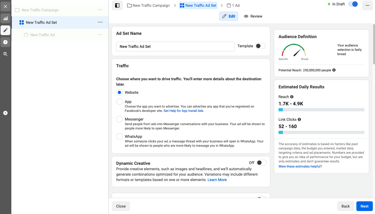
Task: Go to 1 Ad breadcrumb
Action: [x=233, y=5]
